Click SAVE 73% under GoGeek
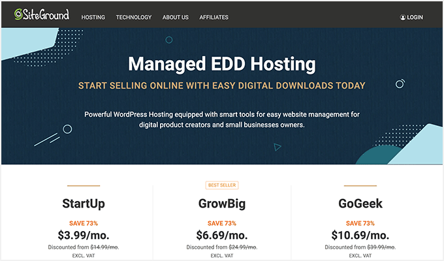The height and width of the screenshot is (261, 444). click(x=360, y=223)
